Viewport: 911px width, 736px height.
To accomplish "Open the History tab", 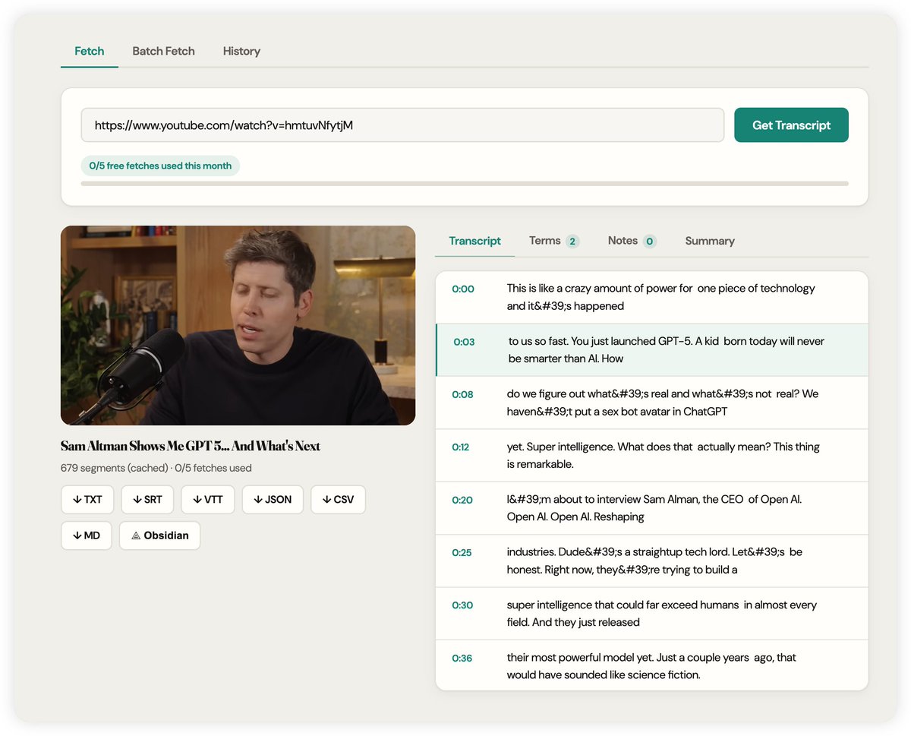I will pyautogui.click(x=241, y=51).
